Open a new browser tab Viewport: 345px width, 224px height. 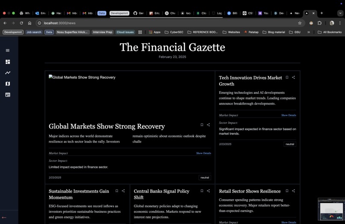[x=322, y=13]
